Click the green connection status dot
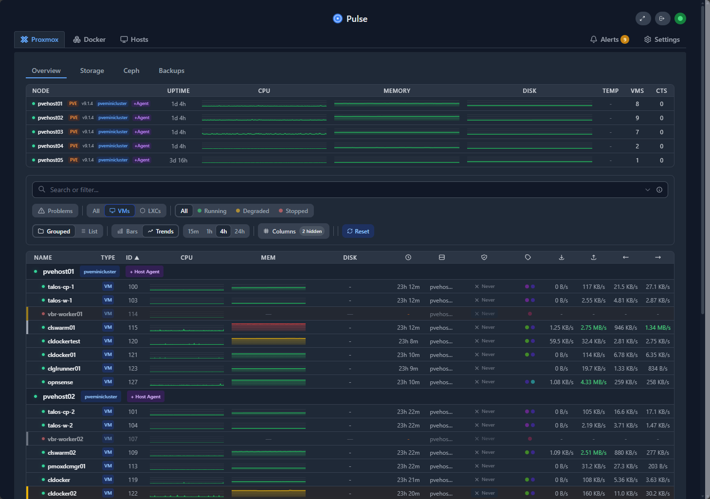The width and height of the screenshot is (710, 499). click(x=680, y=18)
